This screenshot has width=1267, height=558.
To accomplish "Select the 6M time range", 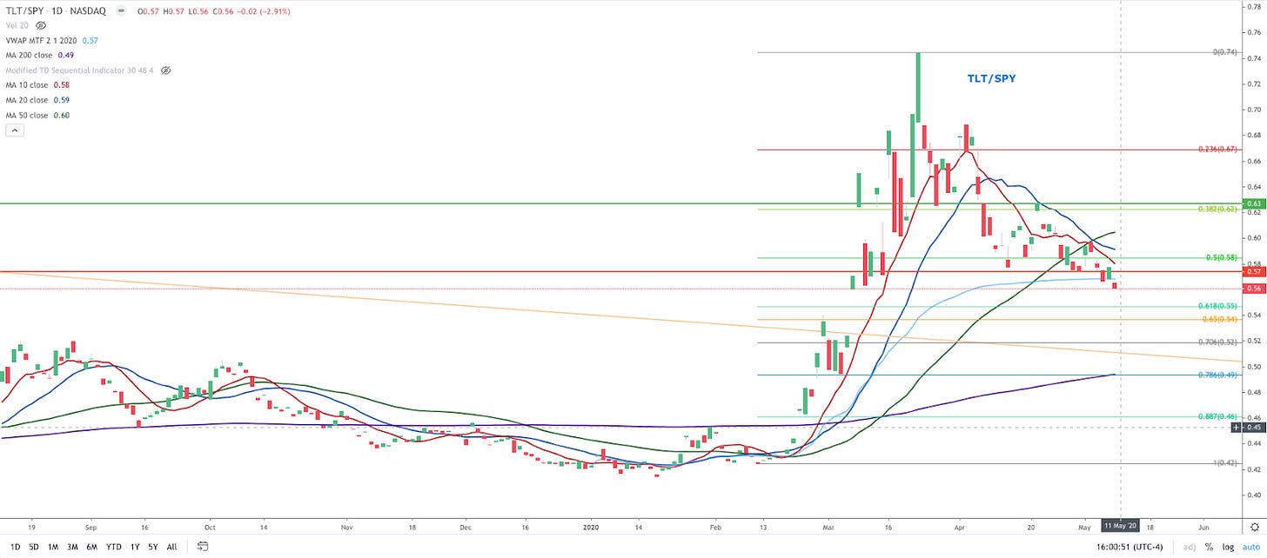I will [91, 547].
